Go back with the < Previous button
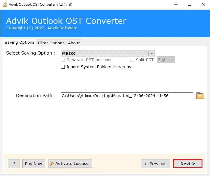This screenshot has height=176, width=210. 155,164
